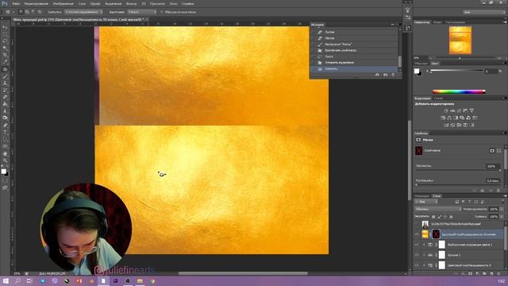Select the 'Лассо' history state
The height and width of the screenshot is (286, 508).
355,56
